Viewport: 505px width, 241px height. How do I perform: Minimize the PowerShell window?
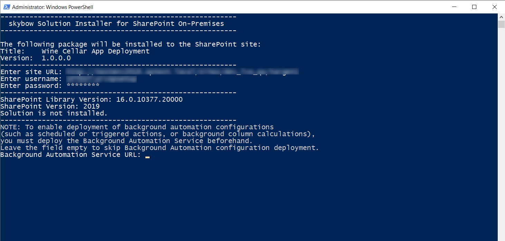click(x=454, y=7)
